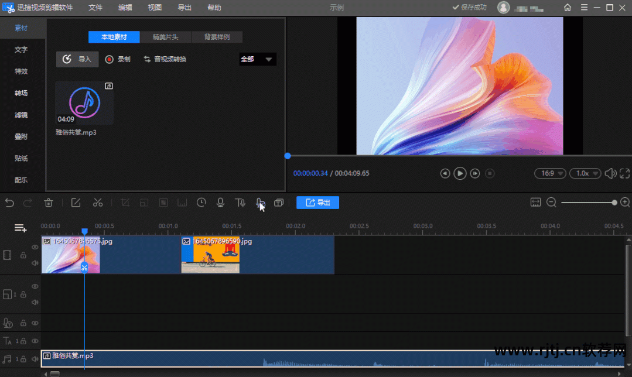
Task: Select the 录制 record option
Action: [118, 59]
